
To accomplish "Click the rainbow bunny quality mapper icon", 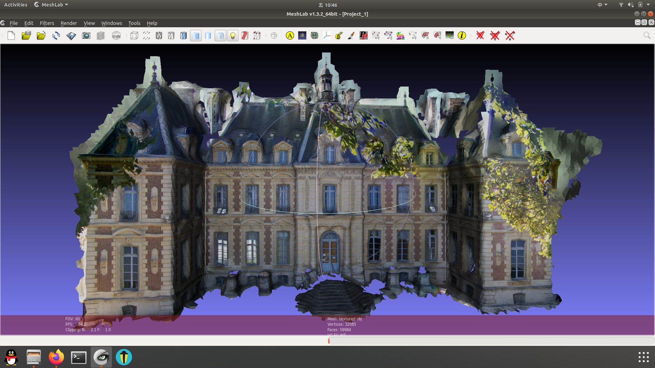I will [x=401, y=35].
